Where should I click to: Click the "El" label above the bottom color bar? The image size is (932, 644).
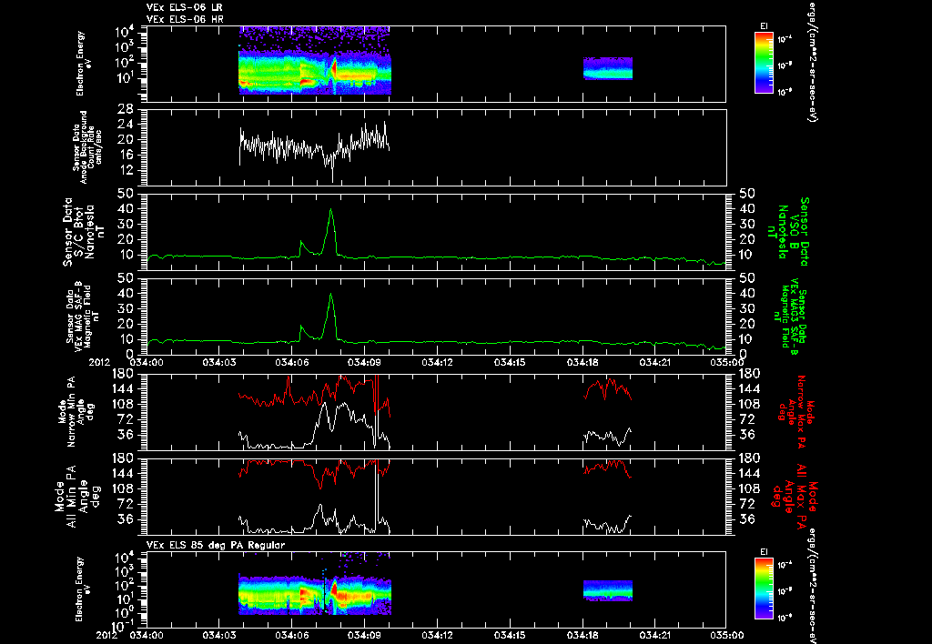coord(764,552)
